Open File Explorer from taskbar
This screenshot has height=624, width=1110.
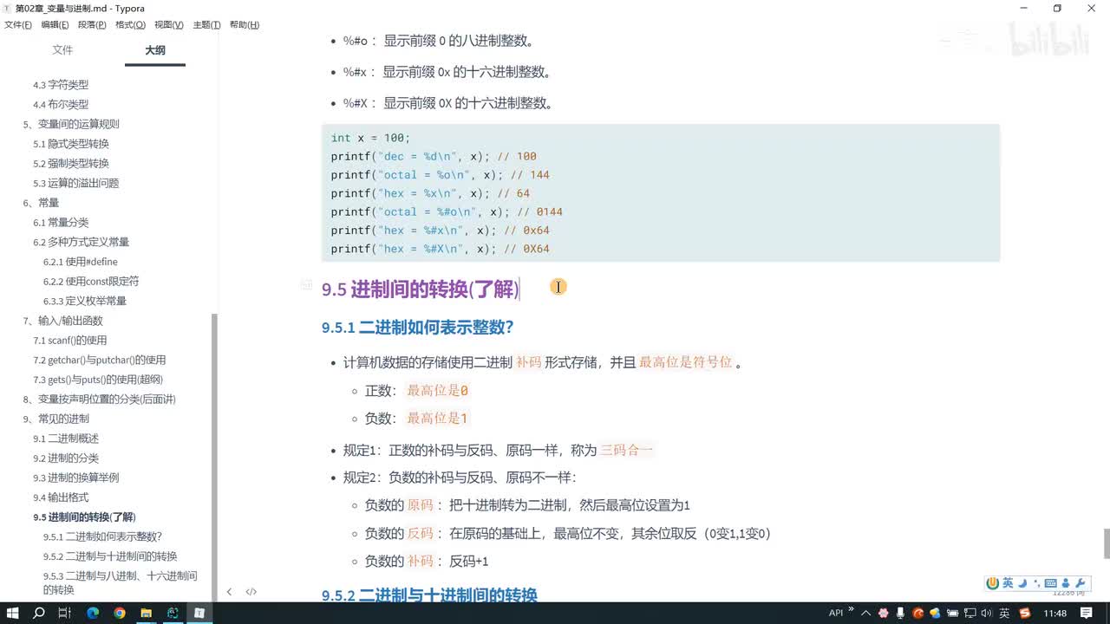pos(146,613)
